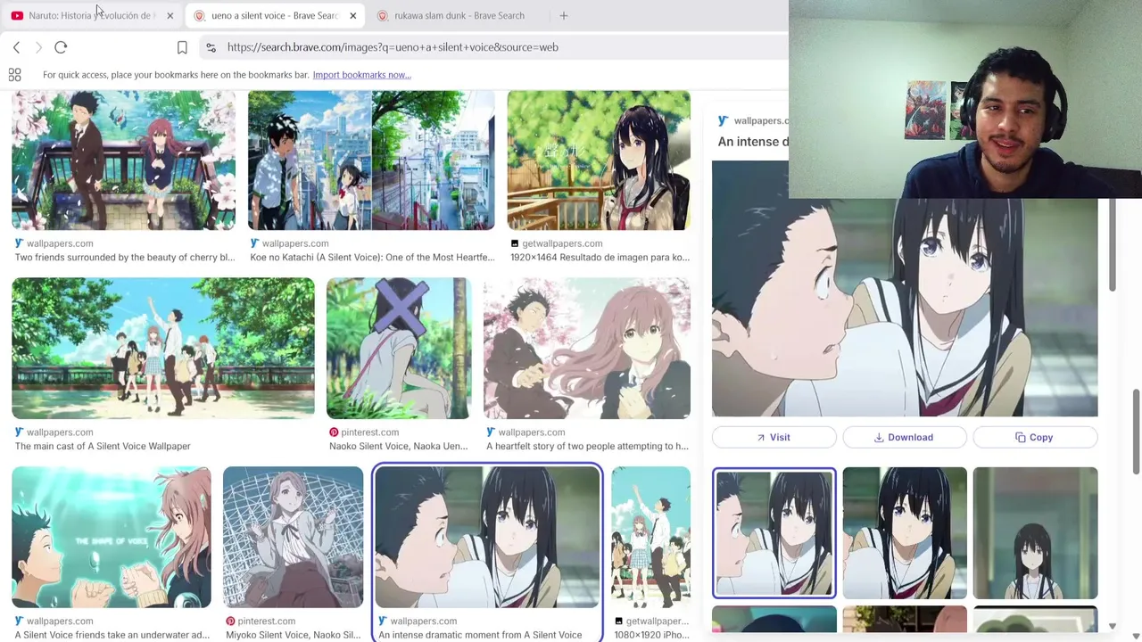Open Naoko Silent Voice pinterest image
This screenshot has height=642, width=1142.
(399, 348)
